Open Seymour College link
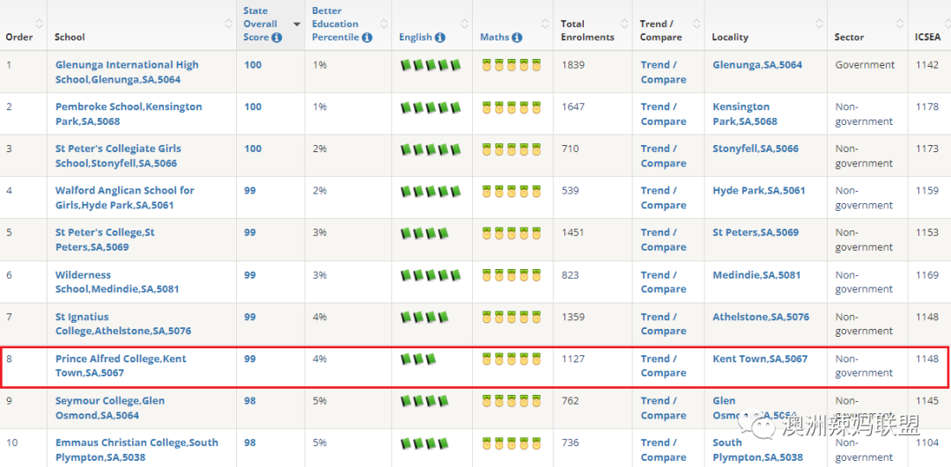 110,408
